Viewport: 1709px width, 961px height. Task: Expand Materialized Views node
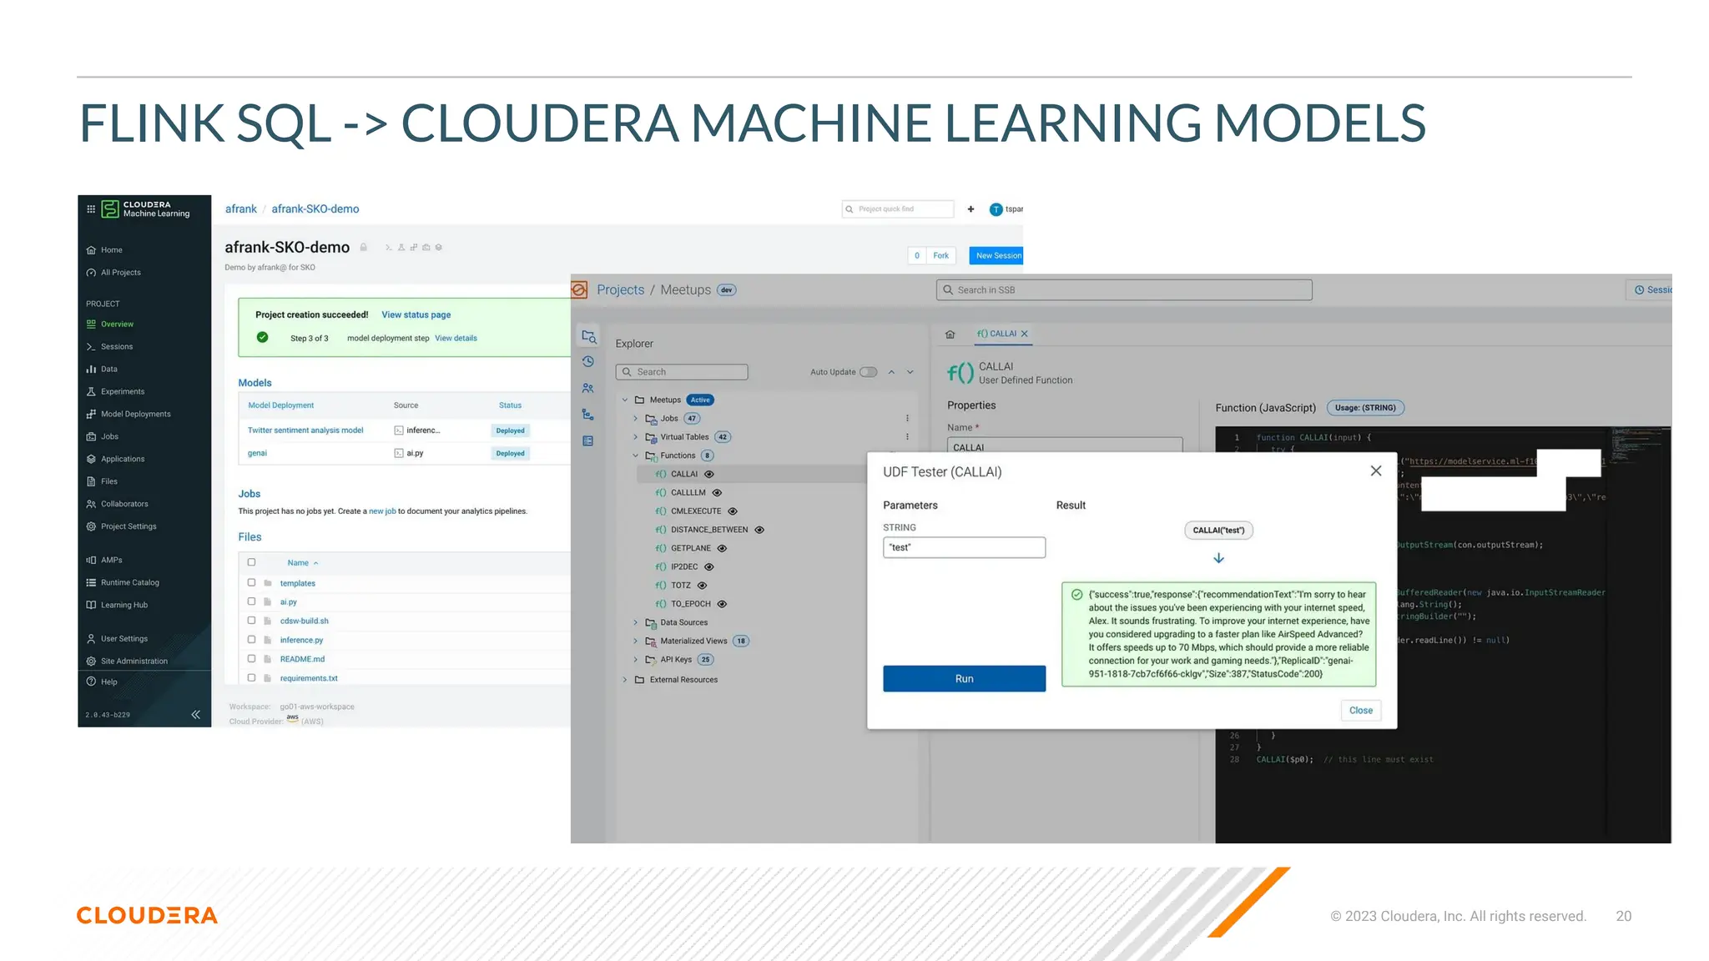point(635,642)
